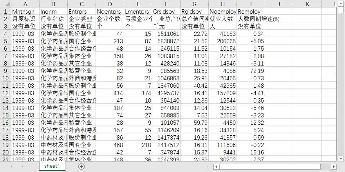
Task: Click the tab bar resize handle dots
Action: coord(207,167)
